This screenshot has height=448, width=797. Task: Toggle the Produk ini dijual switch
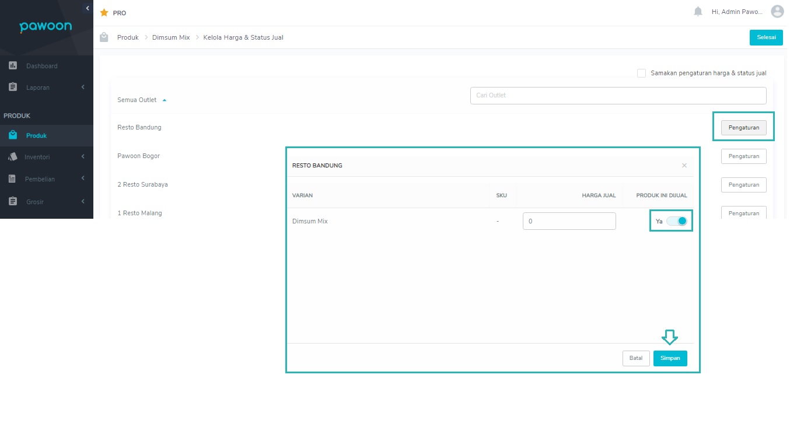click(x=677, y=221)
